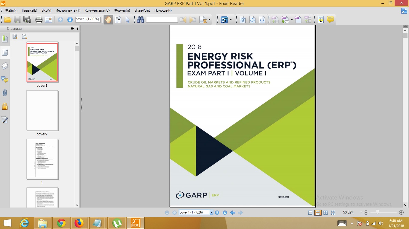Open the Bookmarks side panel

[x=5, y=39]
